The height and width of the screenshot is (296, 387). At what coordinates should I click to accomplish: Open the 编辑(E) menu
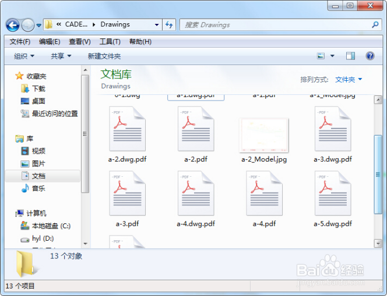click(x=50, y=42)
